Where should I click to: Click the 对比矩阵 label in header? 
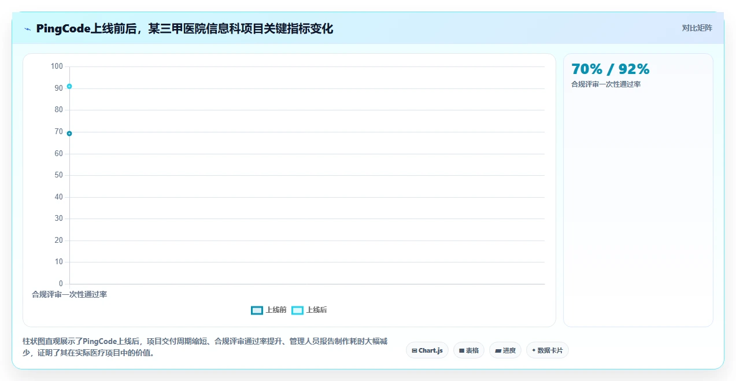[x=697, y=28]
